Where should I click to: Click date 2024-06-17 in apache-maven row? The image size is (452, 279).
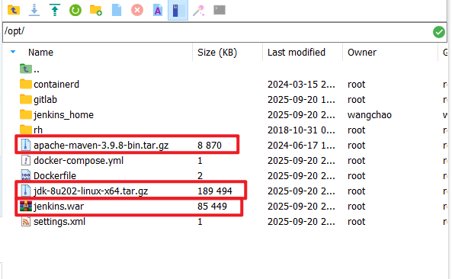coord(301,146)
